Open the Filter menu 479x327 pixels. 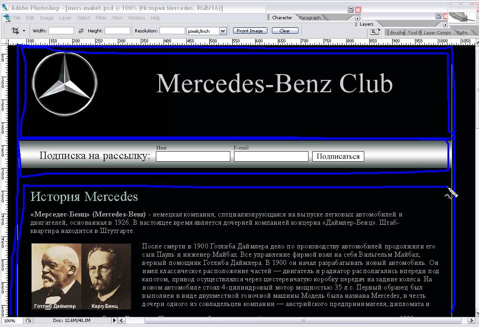101,18
